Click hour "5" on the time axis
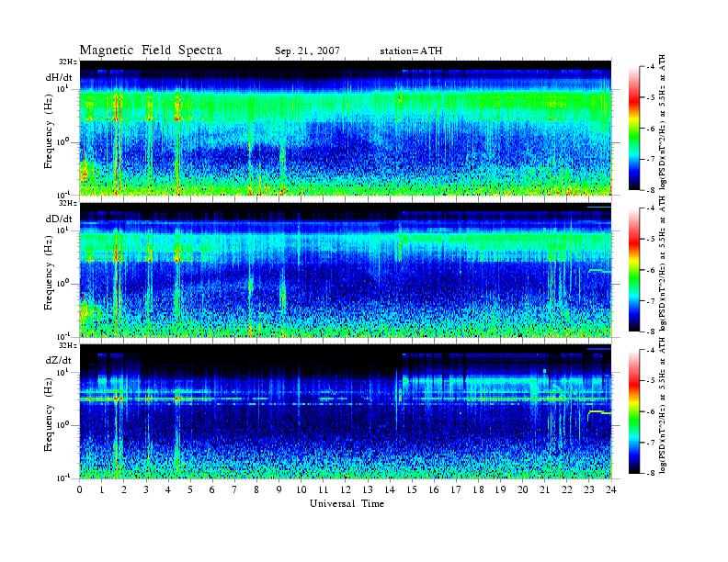728x562 pixels. point(190,489)
